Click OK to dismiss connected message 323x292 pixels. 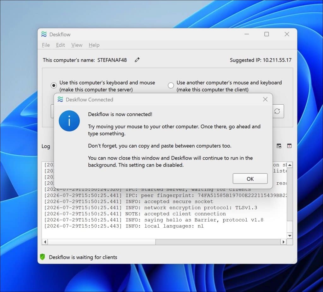coord(250,179)
